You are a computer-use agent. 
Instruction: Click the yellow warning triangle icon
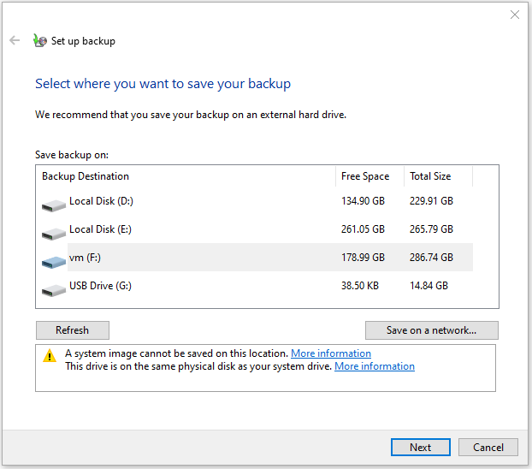49,357
